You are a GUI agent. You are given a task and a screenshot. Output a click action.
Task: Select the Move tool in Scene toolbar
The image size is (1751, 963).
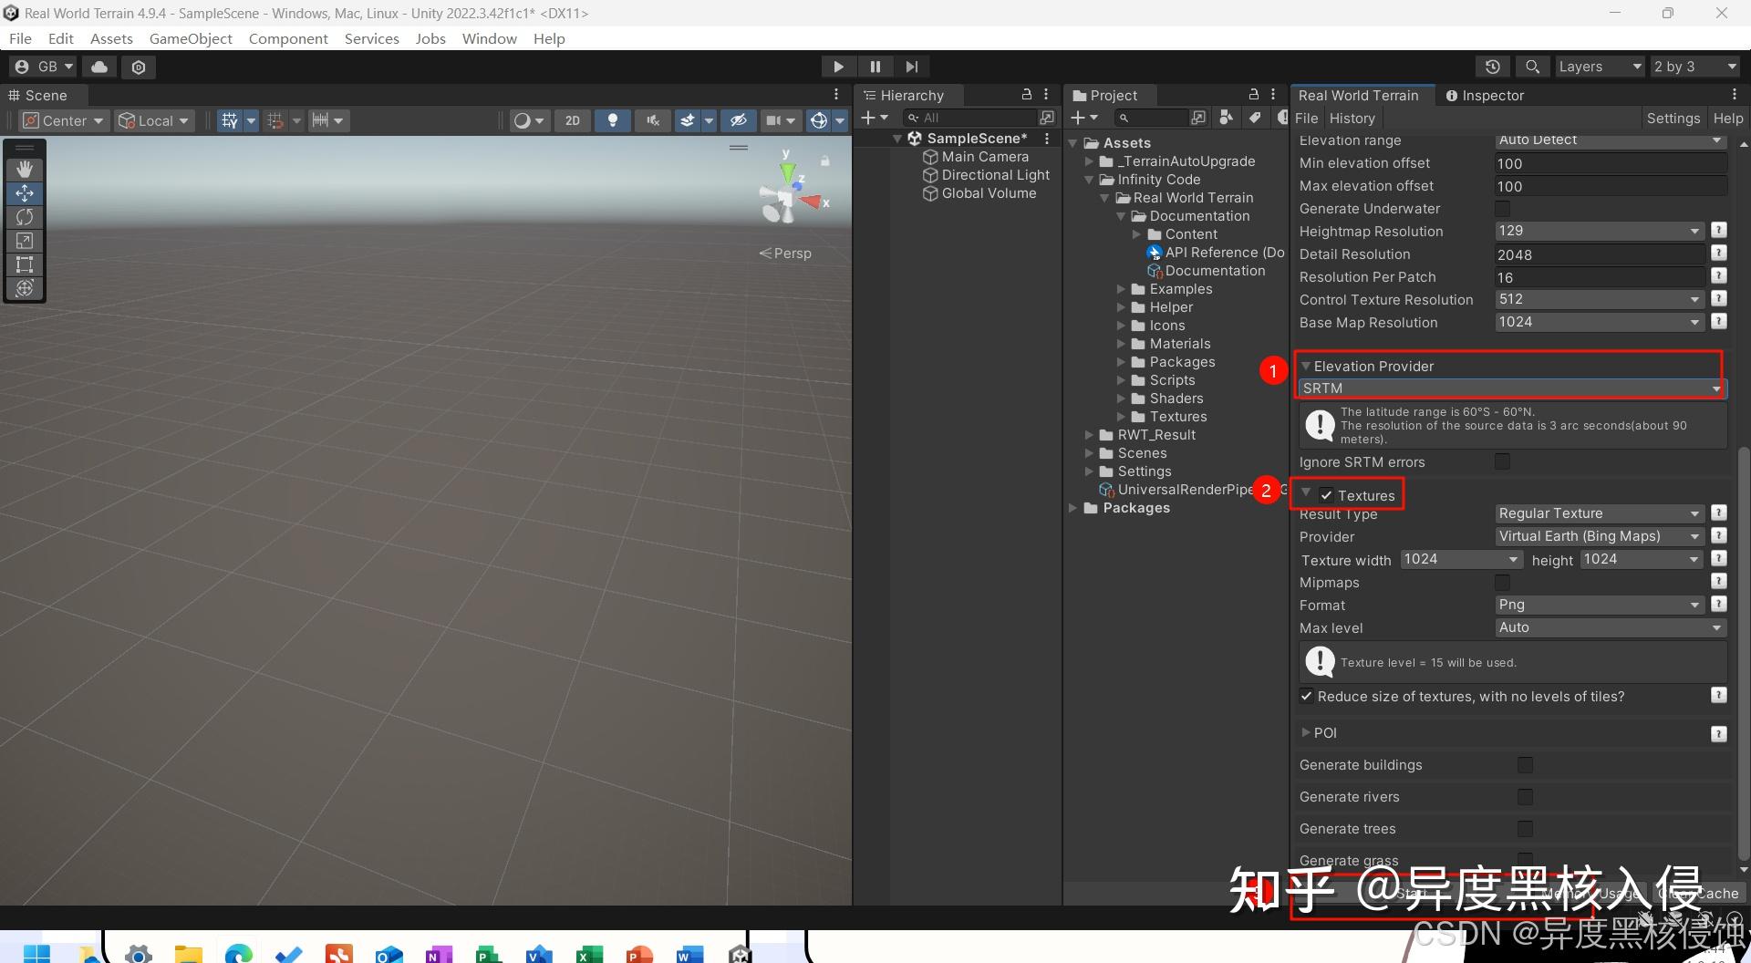(x=25, y=193)
